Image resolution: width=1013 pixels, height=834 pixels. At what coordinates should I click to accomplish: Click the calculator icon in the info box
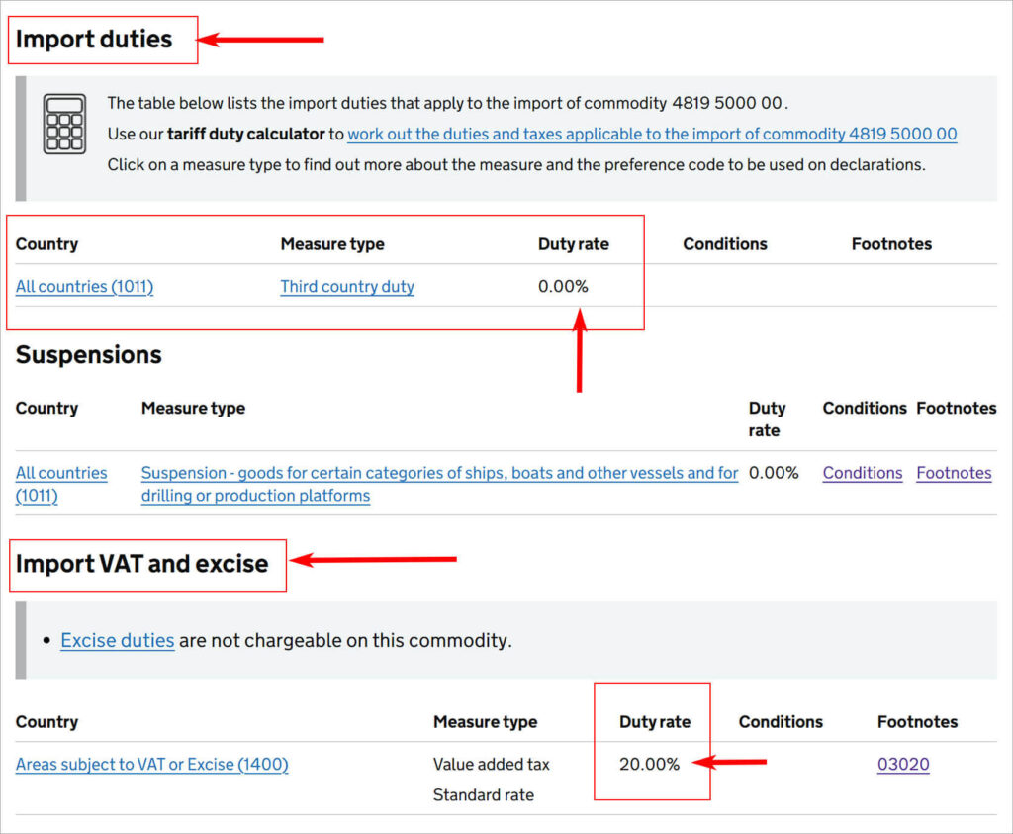pos(64,124)
